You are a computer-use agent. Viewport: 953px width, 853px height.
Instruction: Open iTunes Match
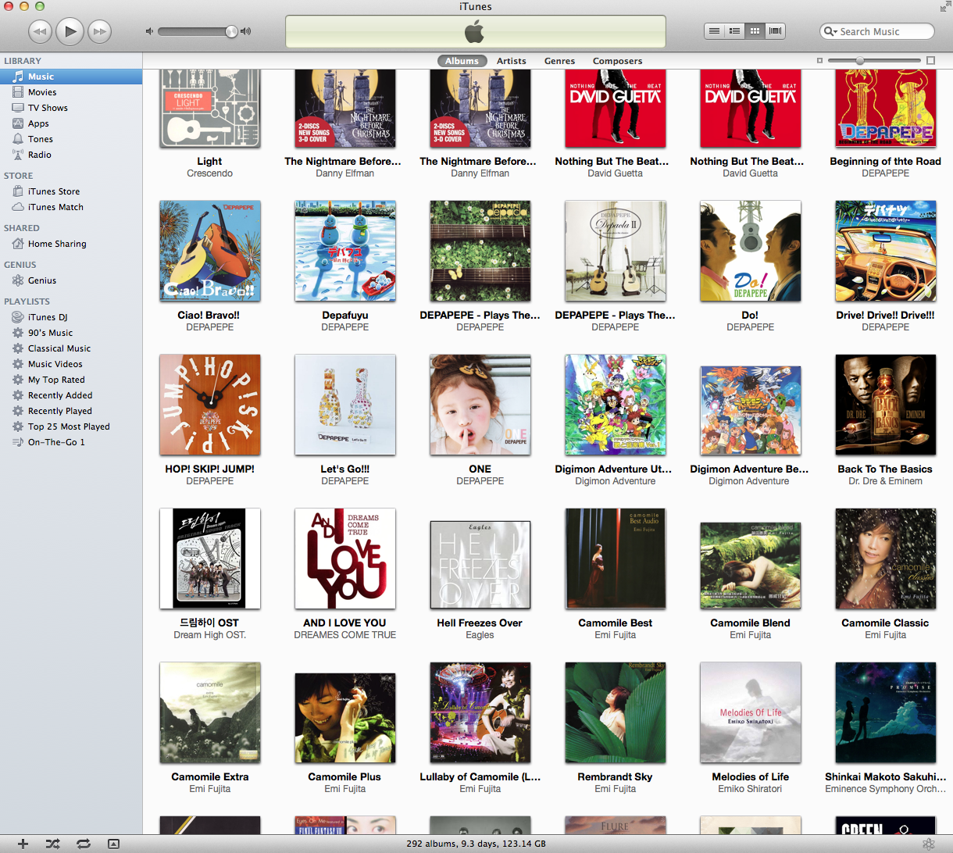(x=71, y=207)
